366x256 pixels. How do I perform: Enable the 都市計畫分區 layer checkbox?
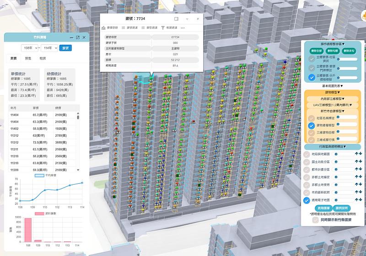coord(307,170)
